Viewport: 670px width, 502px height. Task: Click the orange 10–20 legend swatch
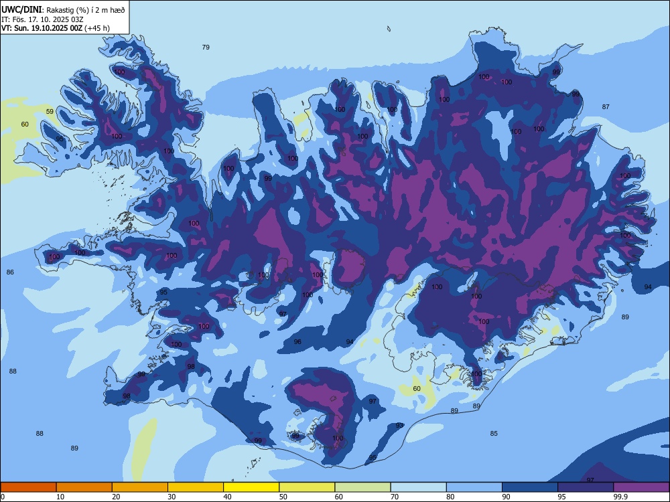pyautogui.click(x=84, y=487)
